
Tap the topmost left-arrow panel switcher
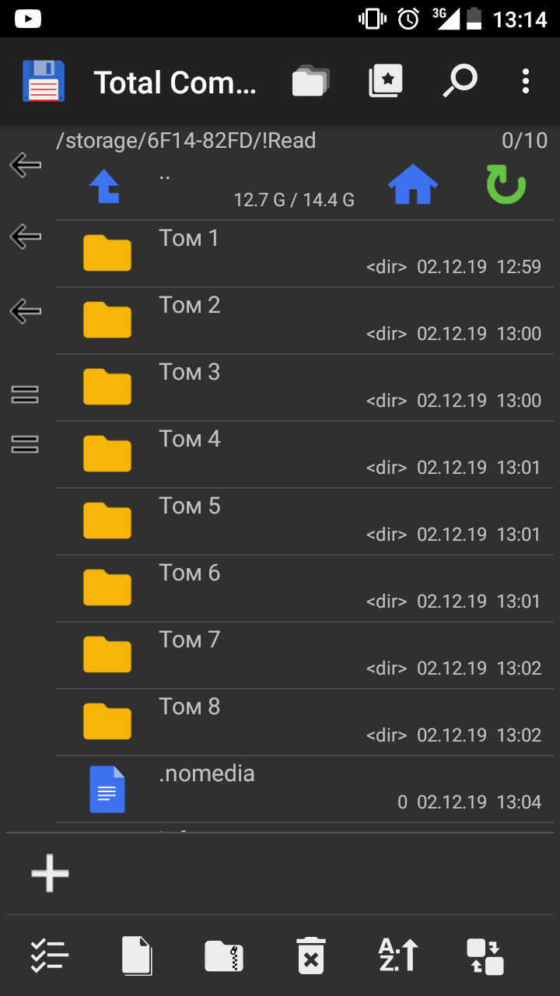pyautogui.click(x=26, y=164)
